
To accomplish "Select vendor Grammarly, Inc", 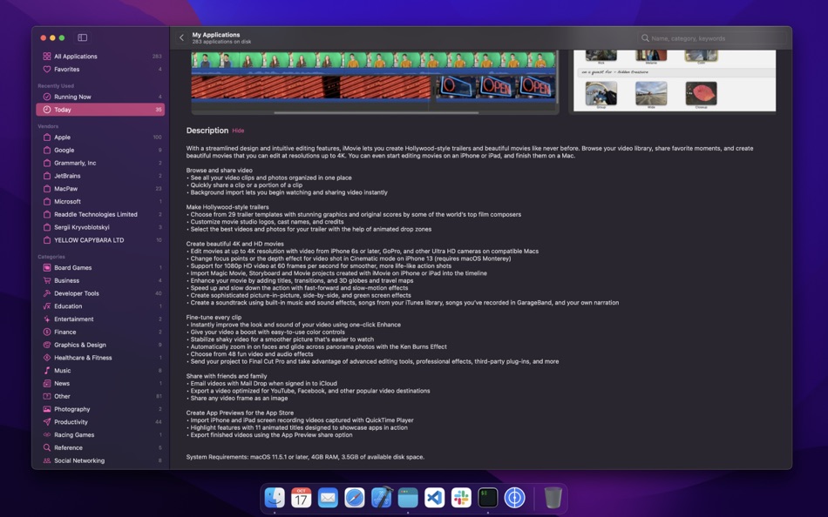I will point(100,163).
